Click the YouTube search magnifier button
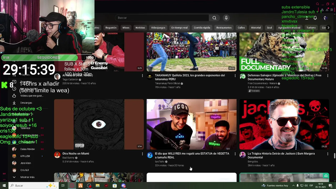 [x=214, y=18]
